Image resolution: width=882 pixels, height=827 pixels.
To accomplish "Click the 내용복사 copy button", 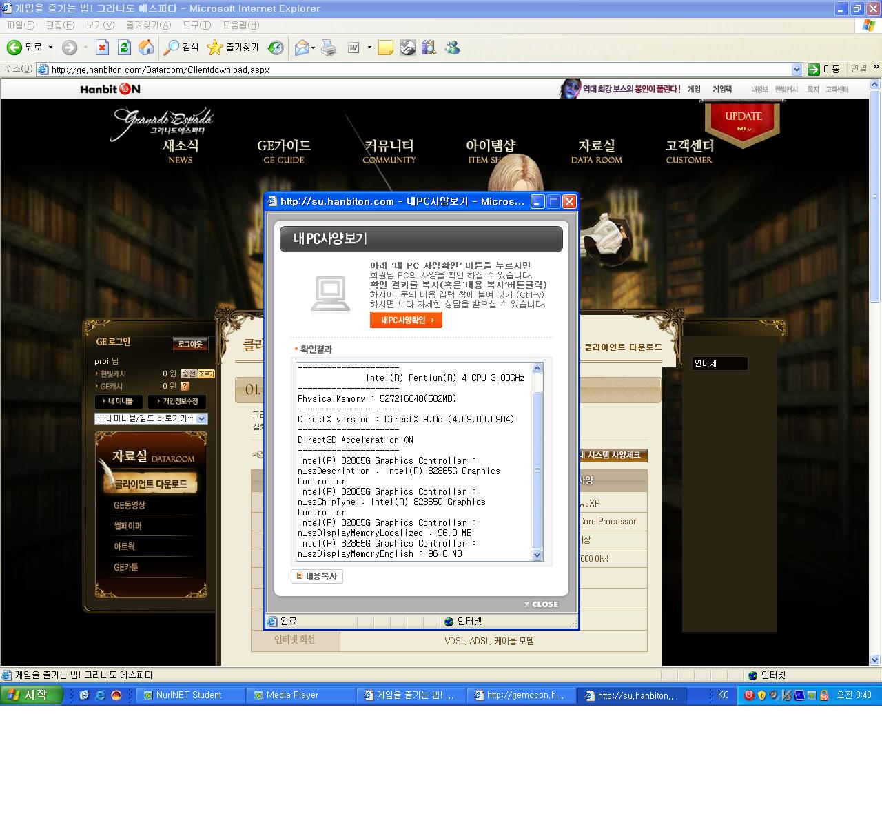I will pyautogui.click(x=317, y=576).
